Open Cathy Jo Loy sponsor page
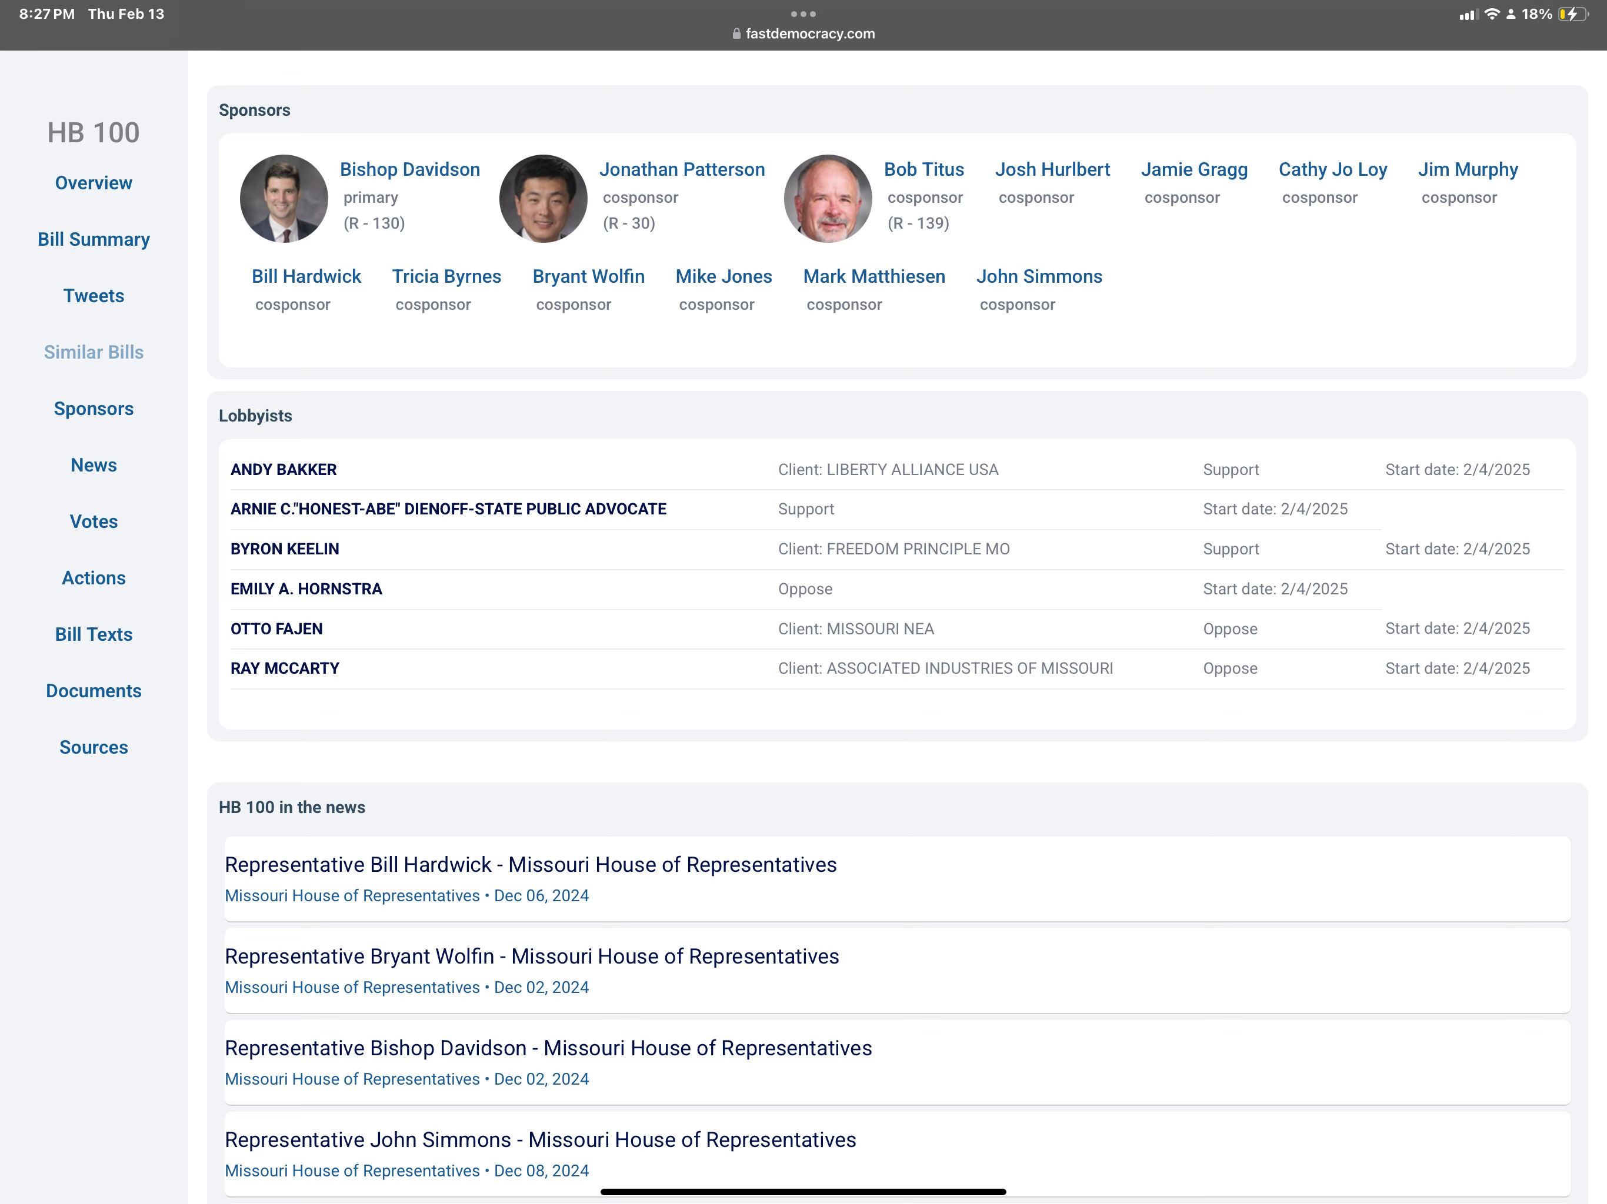The width and height of the screenshot is (1607, 1204). pos(1332,169)
